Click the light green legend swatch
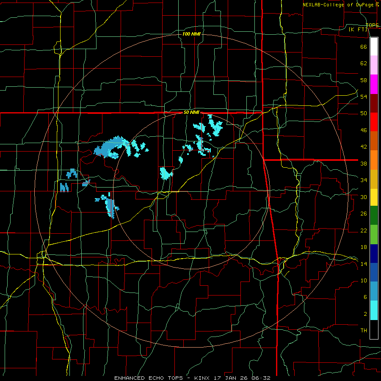381x381 pixels. [374, 235]
